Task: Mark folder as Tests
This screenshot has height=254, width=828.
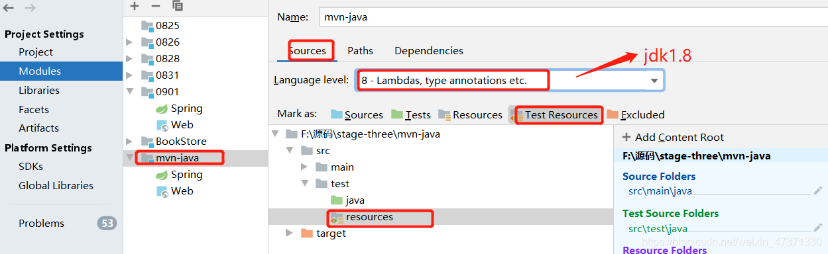Action: click(x=411, y=114)
